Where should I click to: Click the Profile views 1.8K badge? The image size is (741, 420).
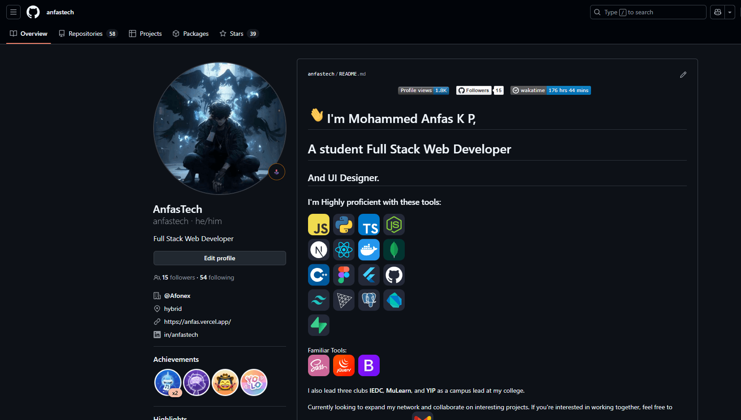click(x=424, y=90)
